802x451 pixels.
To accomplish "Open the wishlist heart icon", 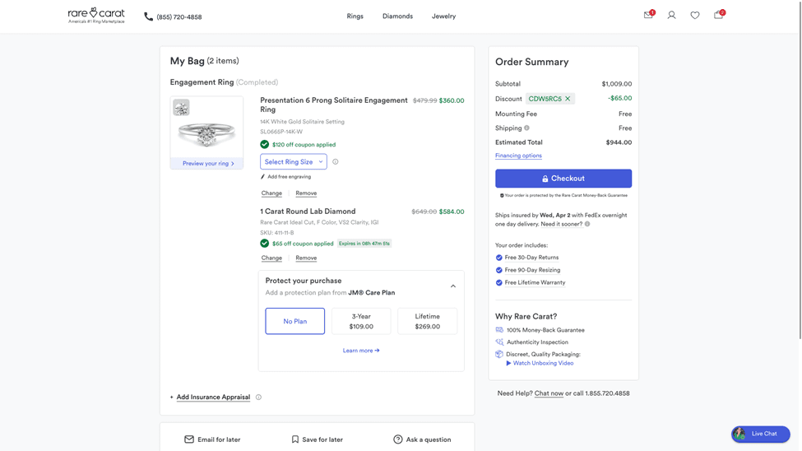I will 694,16.
